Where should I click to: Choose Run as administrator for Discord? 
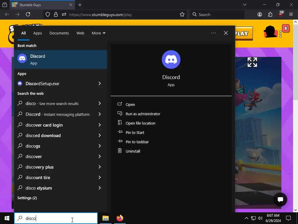(143, 114)
